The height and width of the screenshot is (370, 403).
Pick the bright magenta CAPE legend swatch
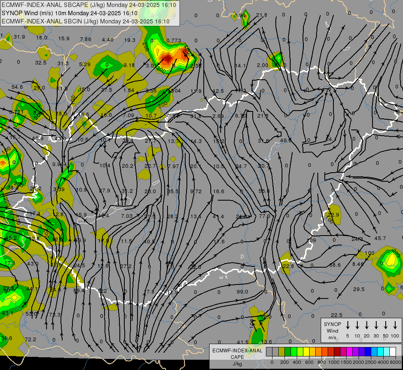click(349, 352)
